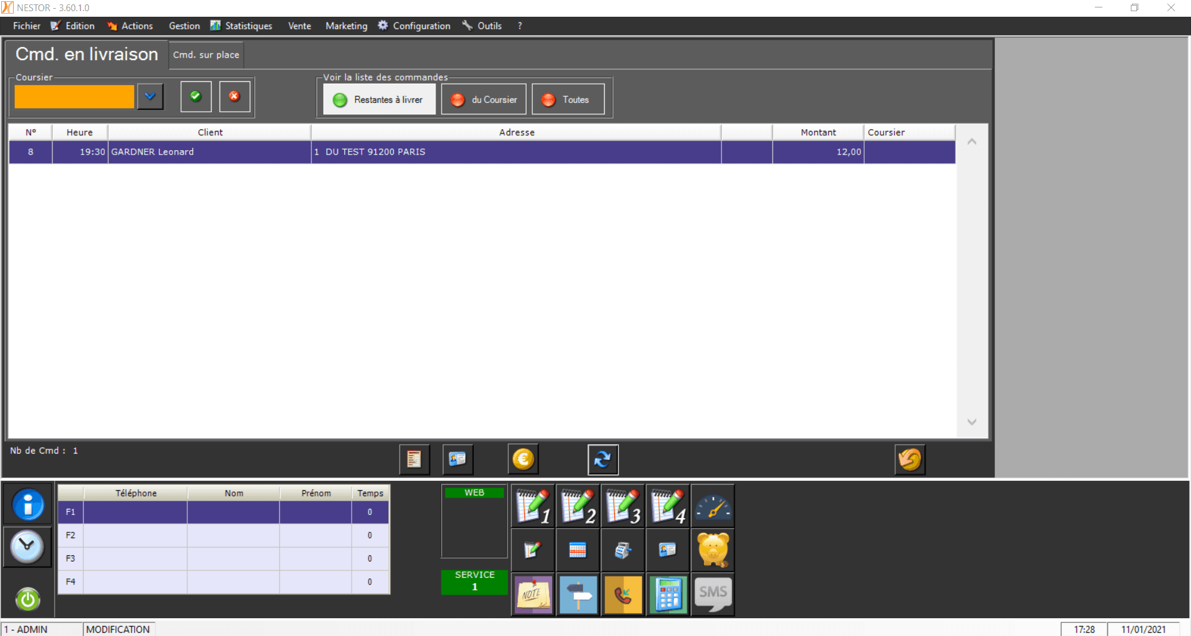Click the euro coin payment icon
Viewport: 1191px width, 636px height.
[523, 459]
